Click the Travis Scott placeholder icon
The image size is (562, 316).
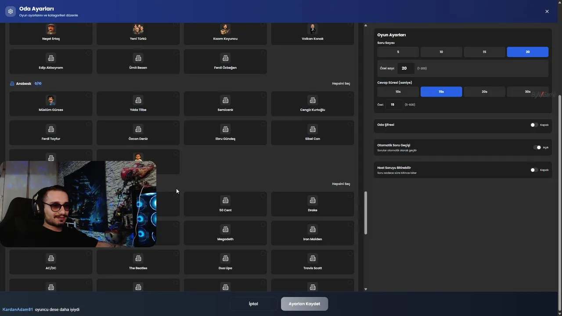(313, 259)
